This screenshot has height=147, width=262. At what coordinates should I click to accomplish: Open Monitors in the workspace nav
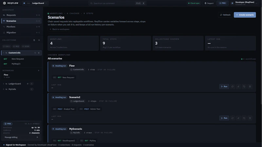(21, 27)
